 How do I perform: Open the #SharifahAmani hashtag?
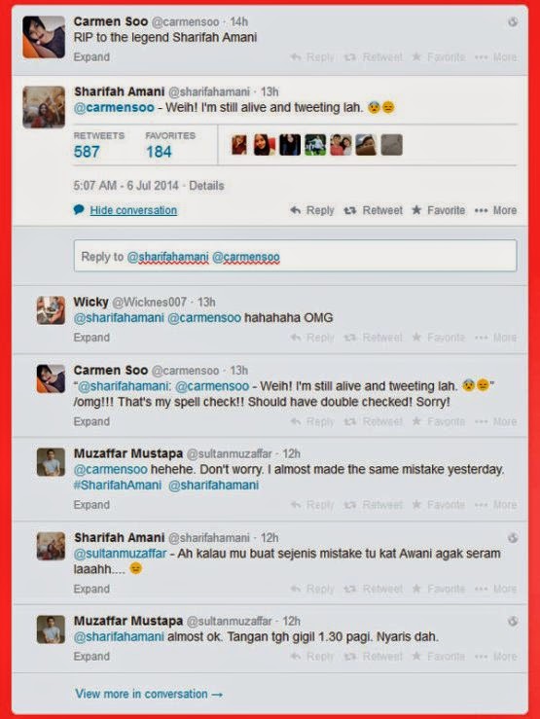pos(118,485)
